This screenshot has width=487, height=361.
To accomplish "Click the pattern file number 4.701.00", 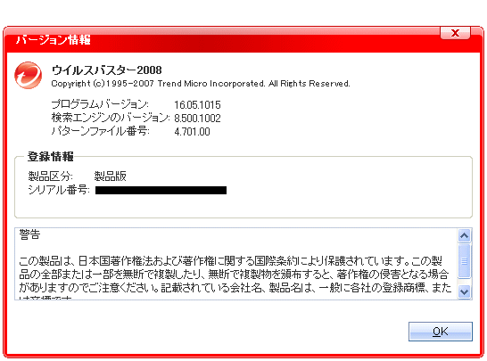I will pos(192,132).
